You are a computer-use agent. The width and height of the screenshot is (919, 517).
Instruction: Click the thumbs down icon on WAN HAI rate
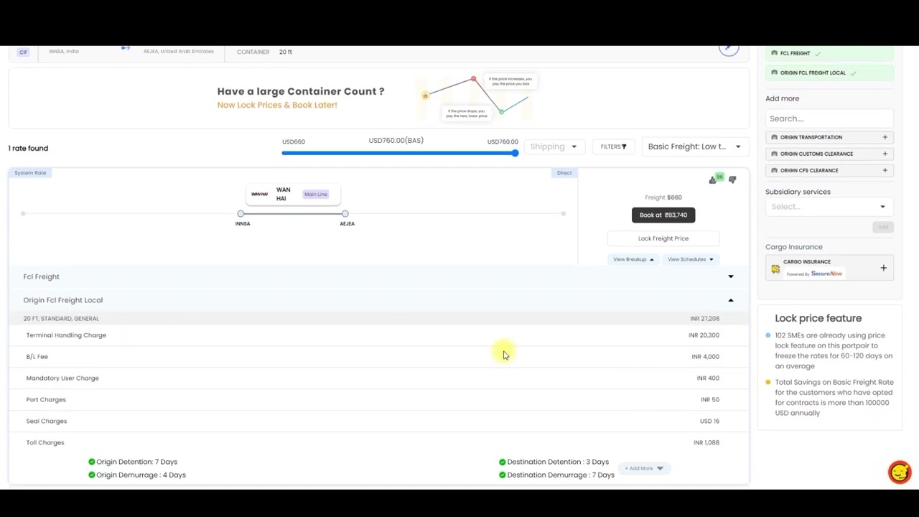732,180
